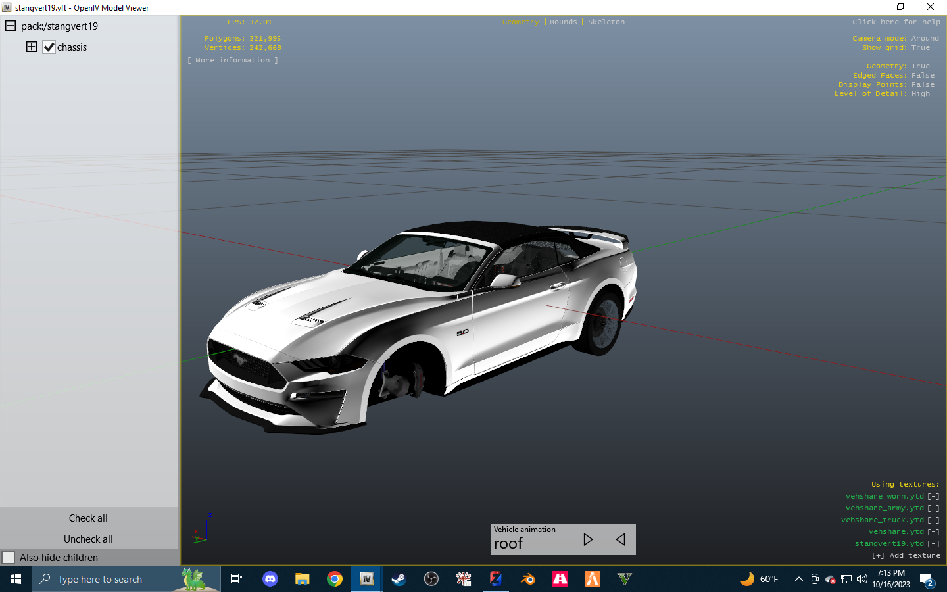Open the Click here for help link
Viewport: 947px width, 592px height.
pyautogui.click(x=896, y=22)
